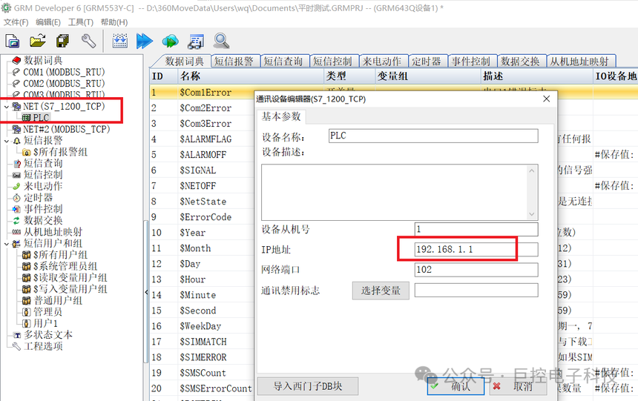Click the green globe remote download icon
Screen dimensions: 638x401
pyautogui.click(x=170, y=41)
